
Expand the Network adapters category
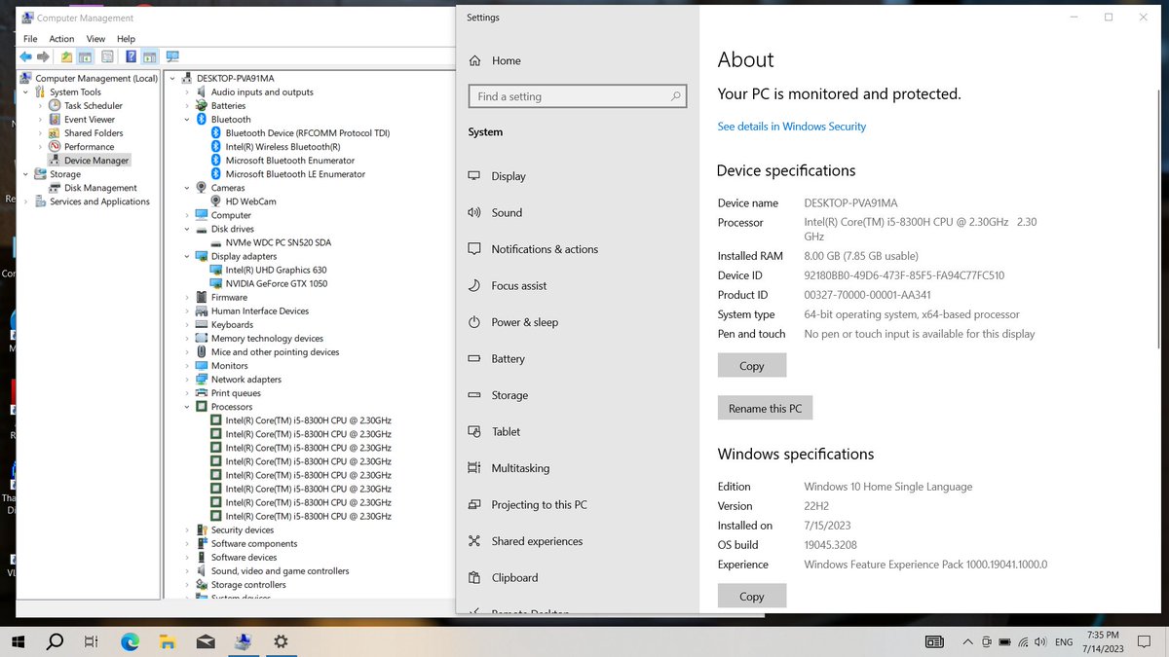click(x=186, y=380)
